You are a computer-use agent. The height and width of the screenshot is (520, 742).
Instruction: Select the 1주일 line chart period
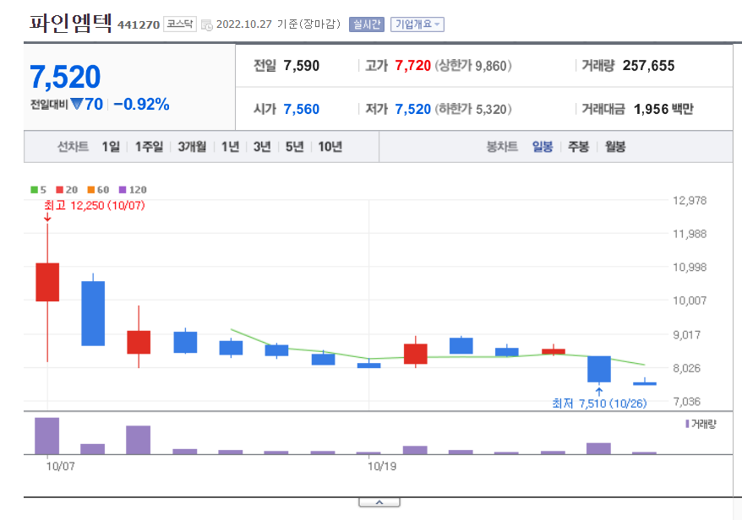click(x=149, y=147)
